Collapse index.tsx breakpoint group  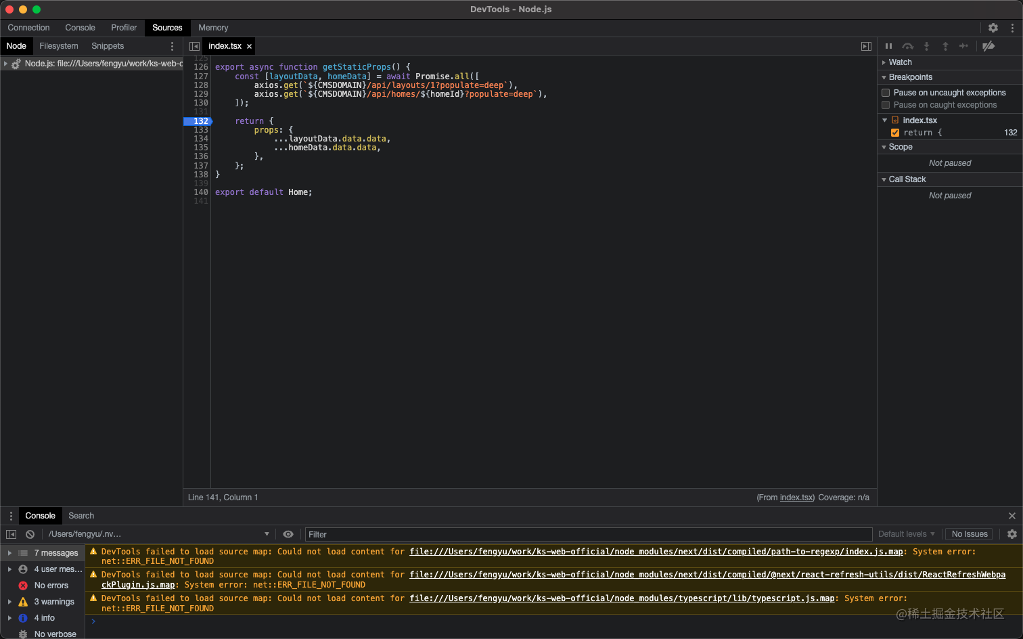pos(884,120)
